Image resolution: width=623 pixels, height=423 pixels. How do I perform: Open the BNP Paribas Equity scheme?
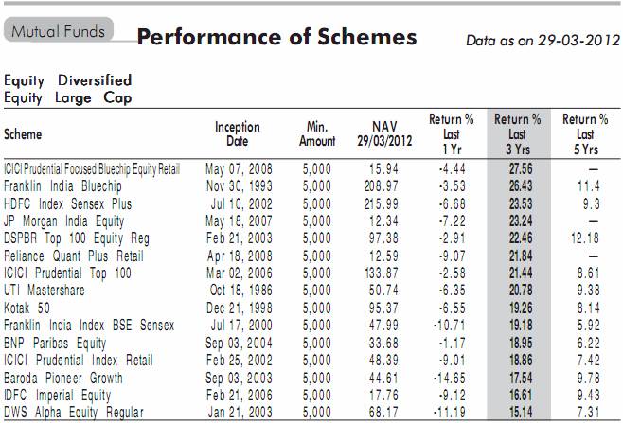[x=54, y=343]
